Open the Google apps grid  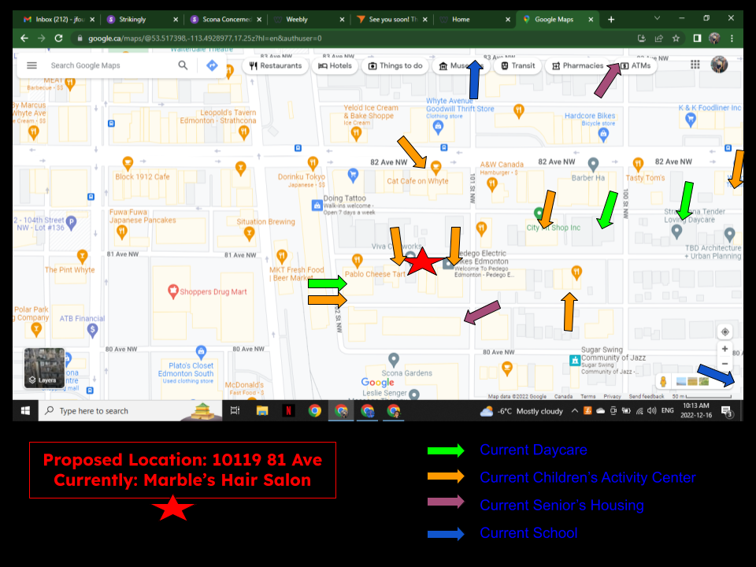tap(695, 65)
